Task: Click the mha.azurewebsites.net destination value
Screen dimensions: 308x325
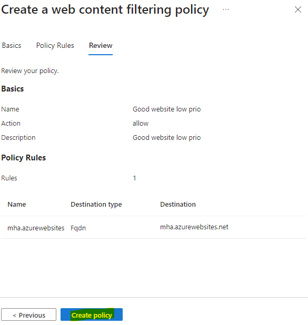Action: pos(194,227)
